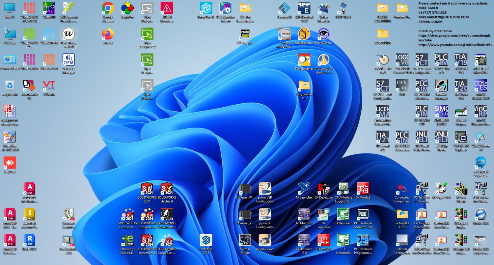Open ETAP 19.0.1

tap(343, 10)
